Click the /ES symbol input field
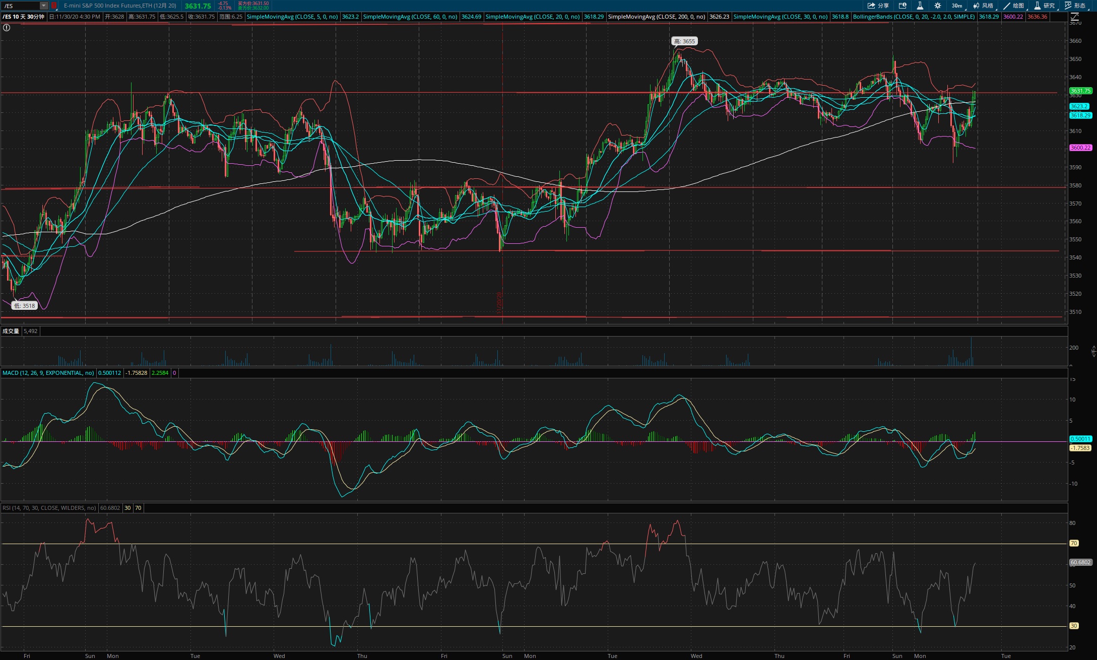The height and width of the screenshot is (660, 1097). [x=21, y=6]
